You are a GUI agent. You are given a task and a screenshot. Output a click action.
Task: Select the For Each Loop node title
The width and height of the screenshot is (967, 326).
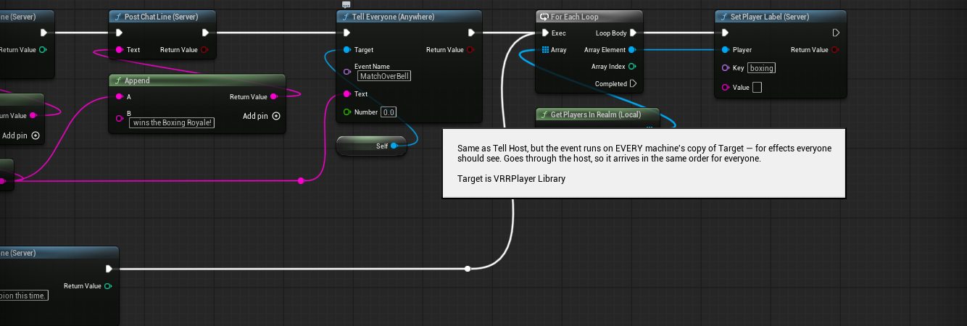[x=575, y=16]
